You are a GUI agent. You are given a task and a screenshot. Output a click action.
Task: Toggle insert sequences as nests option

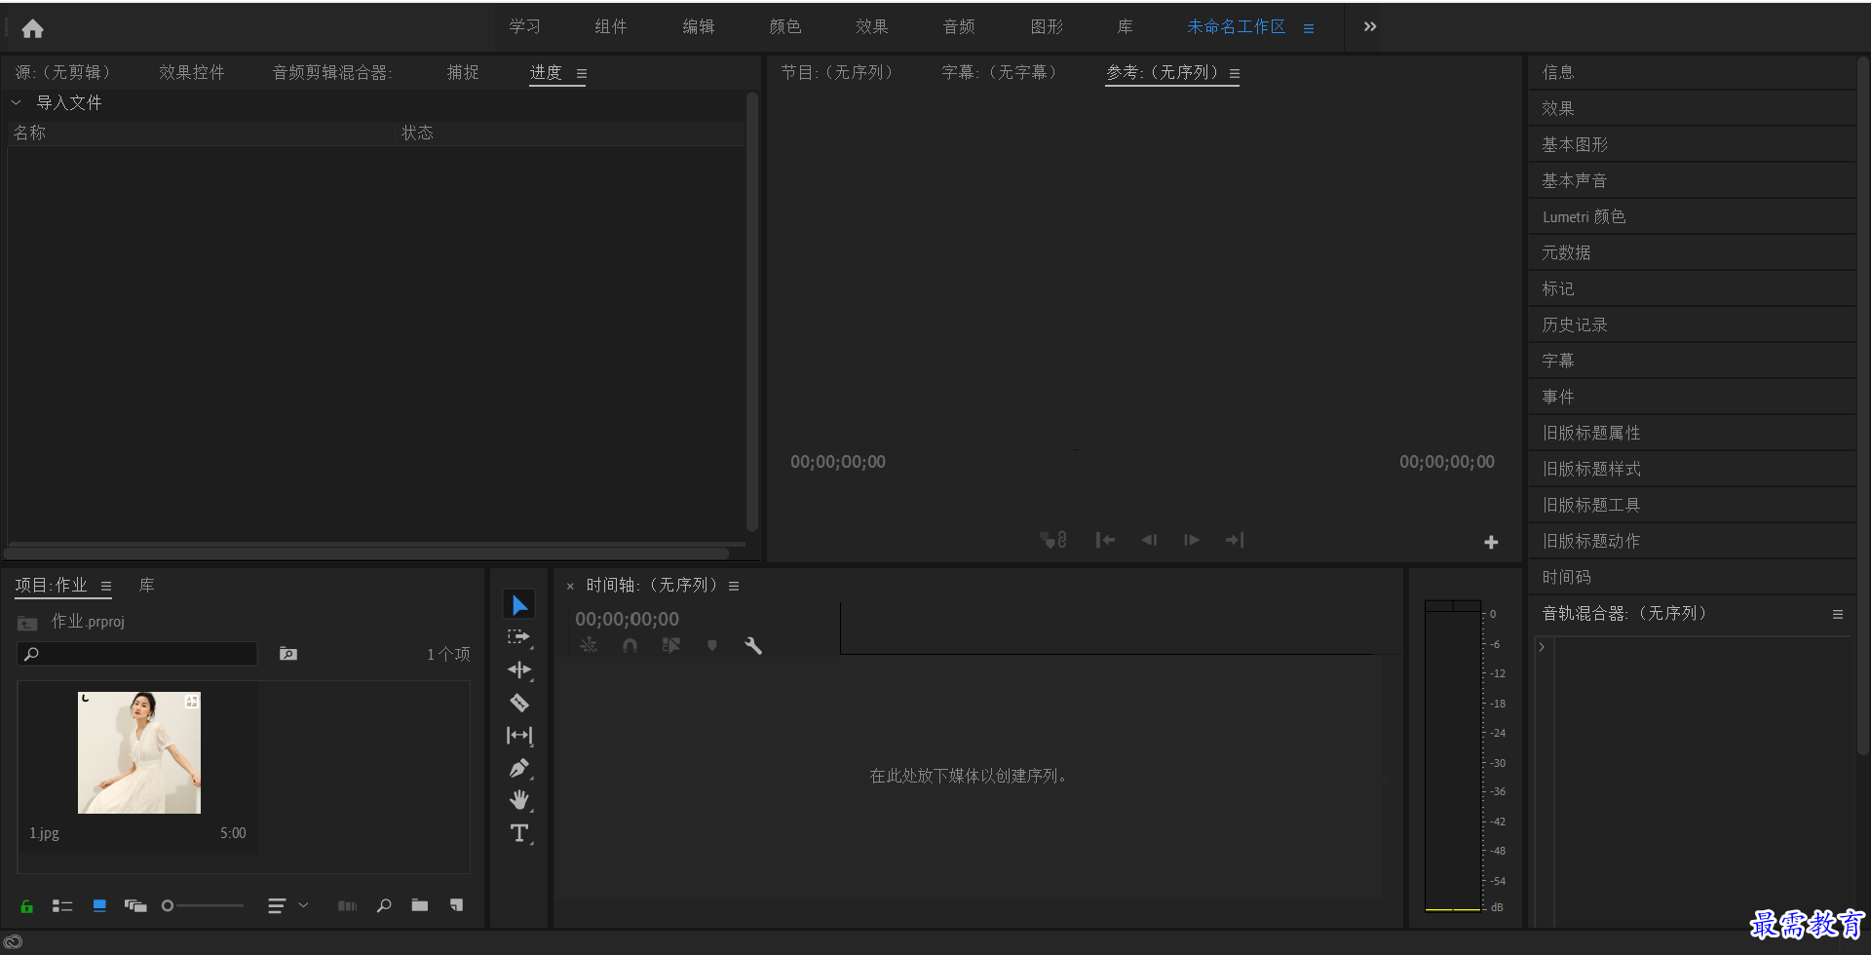click(589, 645)
